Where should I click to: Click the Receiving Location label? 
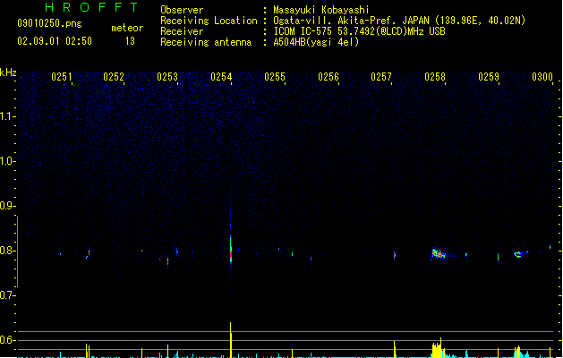pyautogui.click(x=209, y=21)
